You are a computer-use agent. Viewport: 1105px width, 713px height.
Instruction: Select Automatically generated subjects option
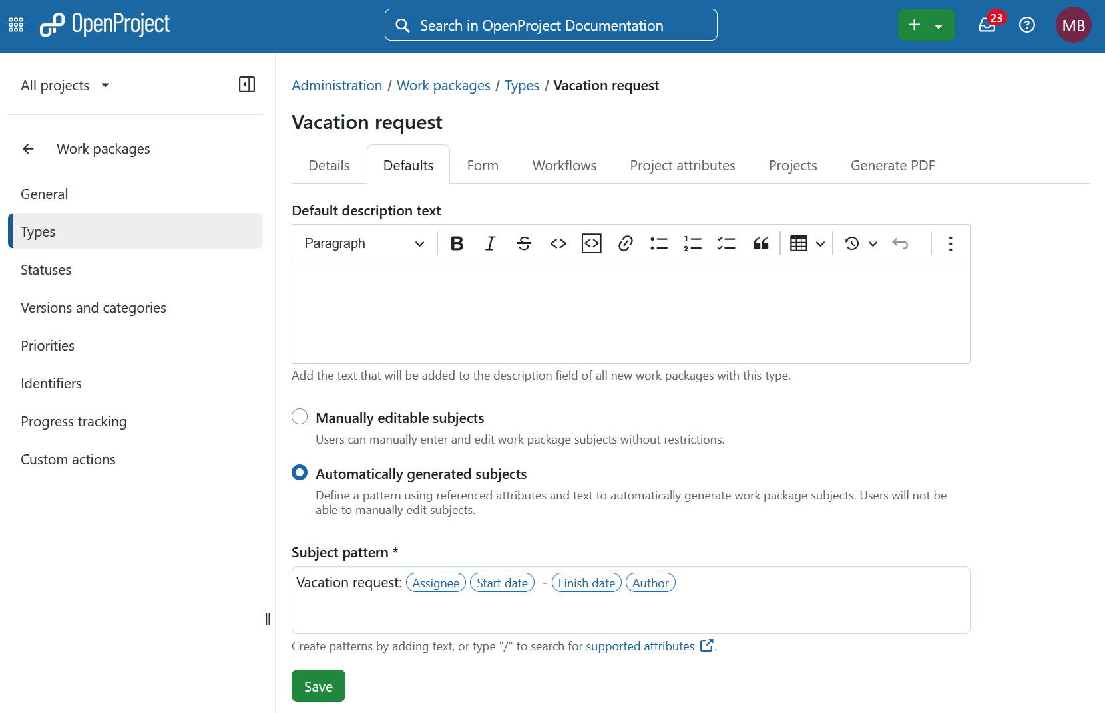pyautogui.click(x=300, y=473)
